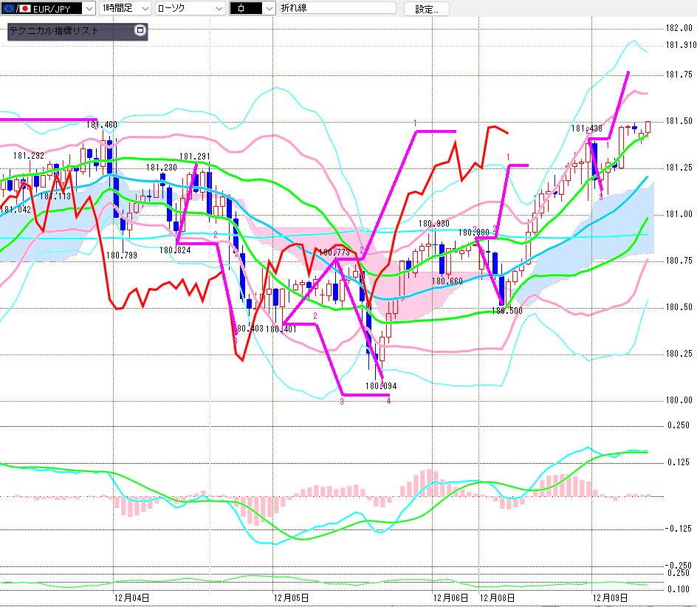The image size is (697, 607).
Task: Click the 180.401 price annotation
Action: click(281, 329)
